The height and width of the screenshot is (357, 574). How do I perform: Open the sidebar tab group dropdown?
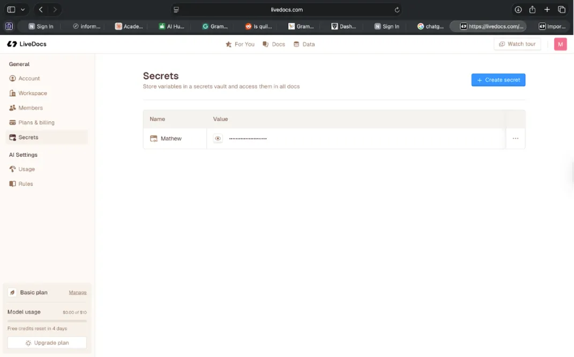pyautogui.click(x=23, y=9)
